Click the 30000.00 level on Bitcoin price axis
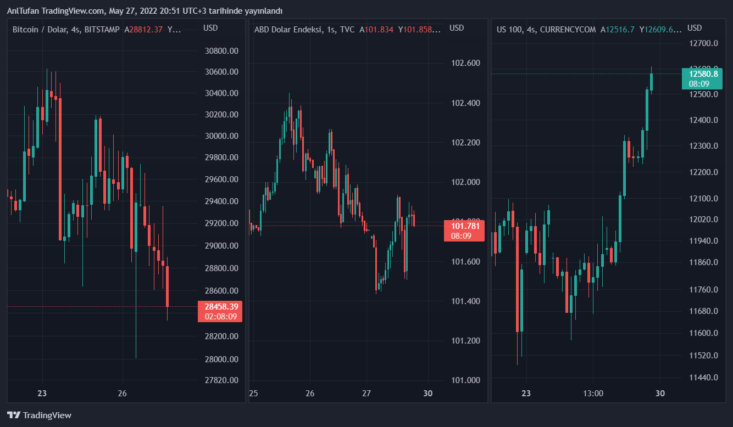Screen dimensions: 733x427 [221, 136]
